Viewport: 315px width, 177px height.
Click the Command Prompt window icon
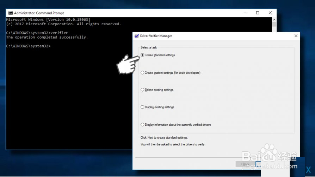tap(11, 13)
